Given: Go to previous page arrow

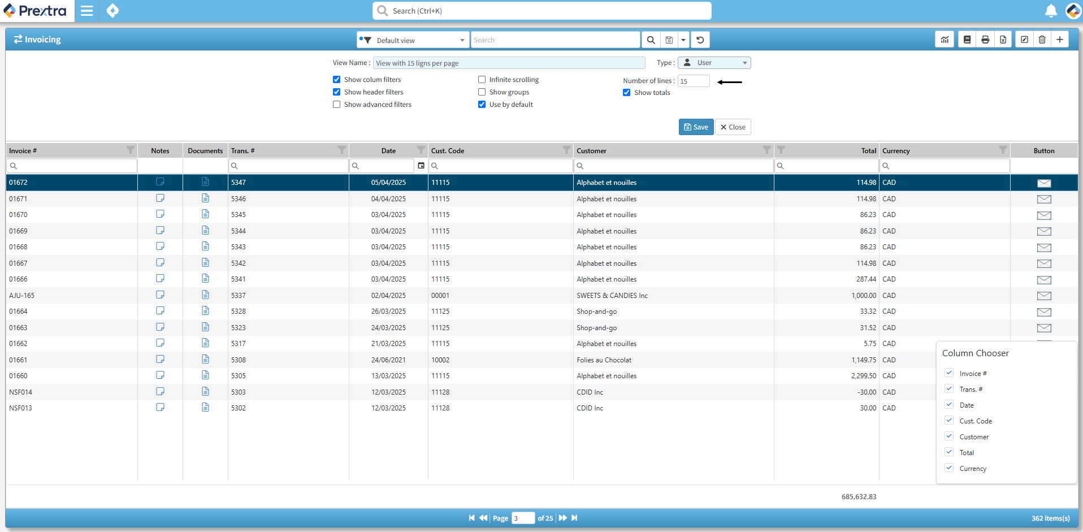Looking at the screenshot, I should pos(483,518).
